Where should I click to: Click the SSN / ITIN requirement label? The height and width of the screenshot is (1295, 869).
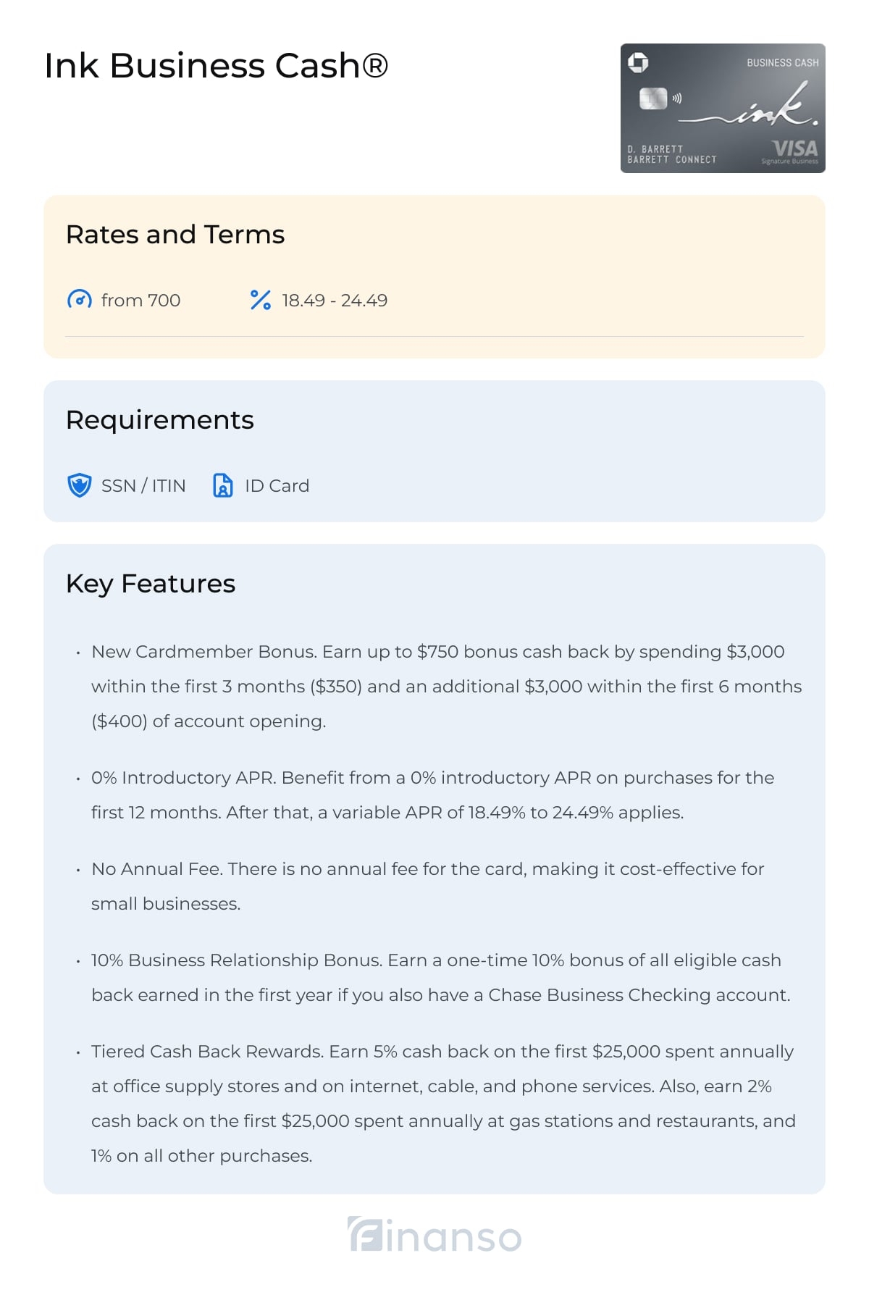pyautogui.click(x=143, y=485)
